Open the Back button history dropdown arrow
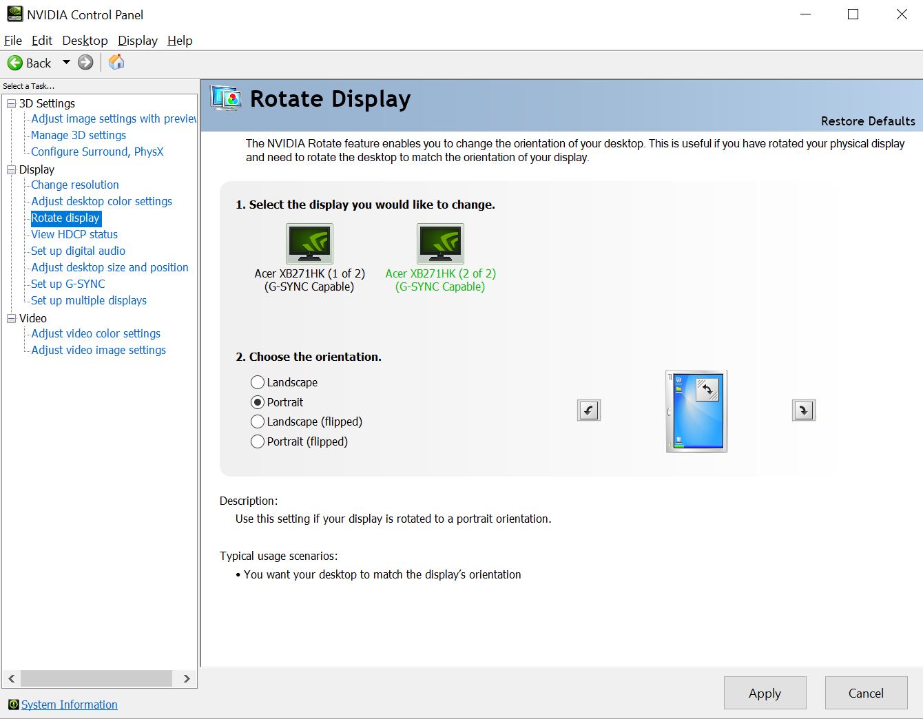The width and height of the screenshot is (923, 719). [x=66, y=63]
